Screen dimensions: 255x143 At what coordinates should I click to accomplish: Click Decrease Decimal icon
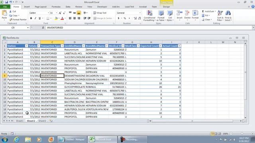click(139, 18)
